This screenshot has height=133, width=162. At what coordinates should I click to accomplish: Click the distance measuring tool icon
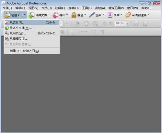pyautogui.click(x=84, y=32)
